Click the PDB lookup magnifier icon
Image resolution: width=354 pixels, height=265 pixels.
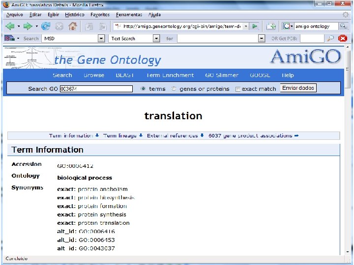click(x=330, y=39)
